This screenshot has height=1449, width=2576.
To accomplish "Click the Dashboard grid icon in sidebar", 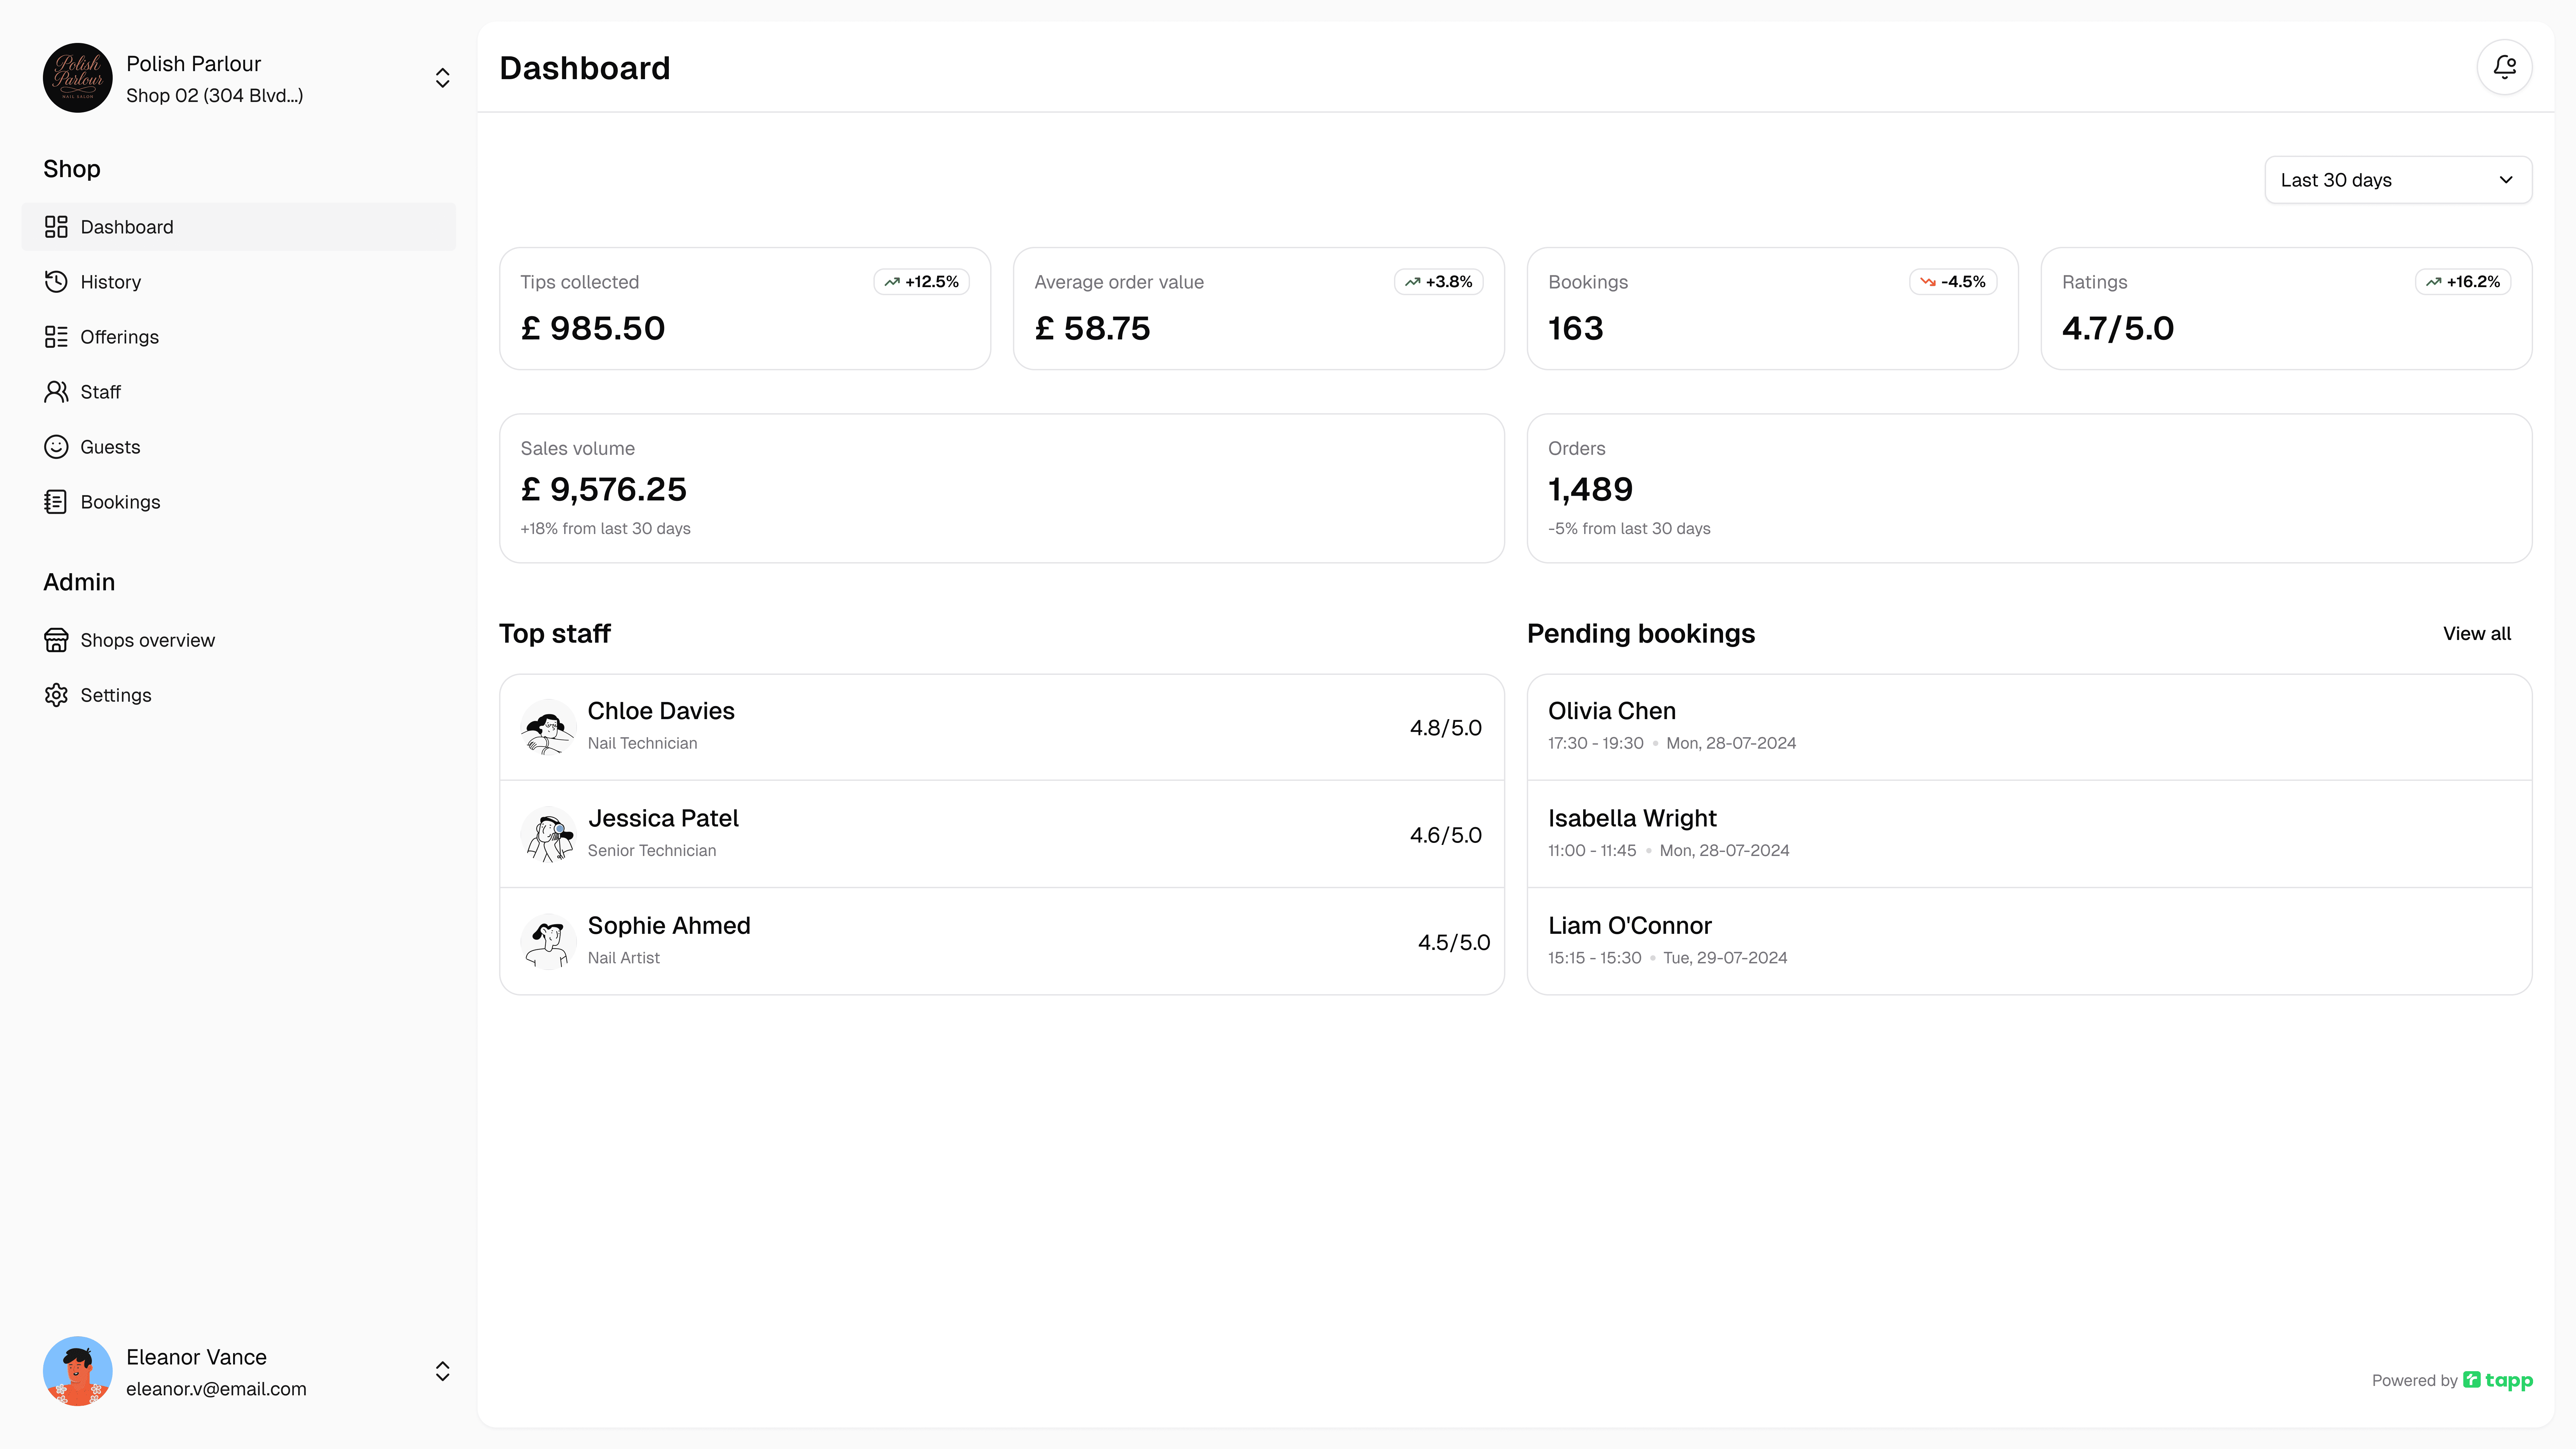I will pos(56,227).
